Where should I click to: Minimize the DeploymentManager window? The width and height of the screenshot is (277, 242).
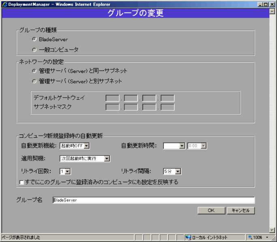pos(260,4)
